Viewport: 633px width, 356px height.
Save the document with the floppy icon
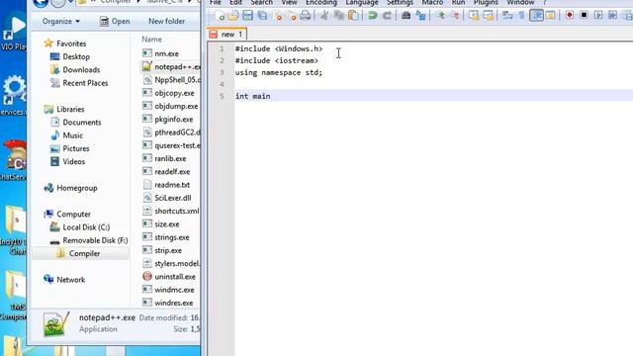tap(247, 16)
